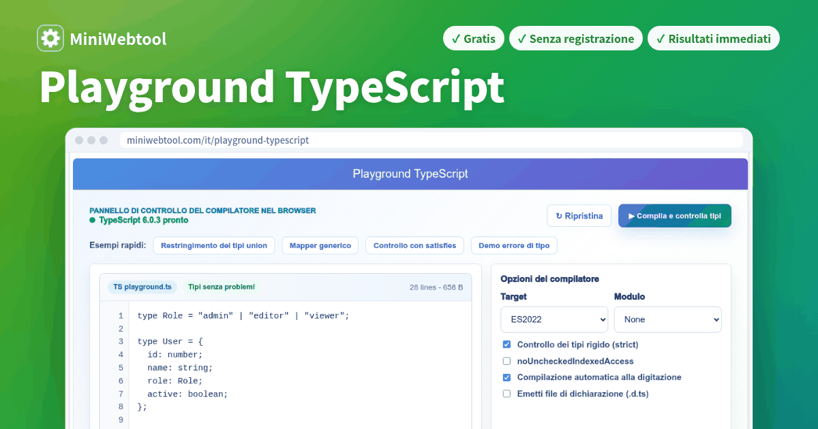
Task: Click the MiniWebtool brand name
Action: 118,39
